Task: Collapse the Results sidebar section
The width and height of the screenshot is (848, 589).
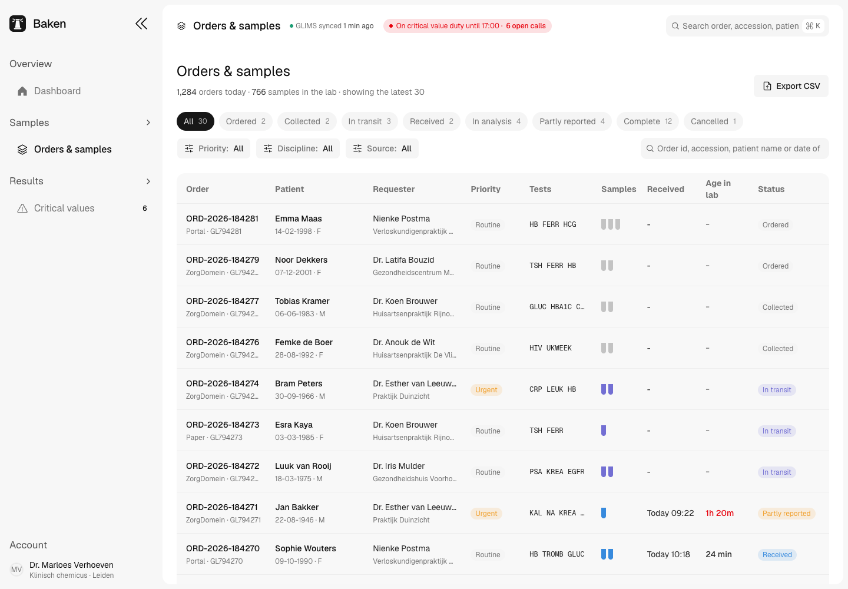Action: click(x=148, y=181)
